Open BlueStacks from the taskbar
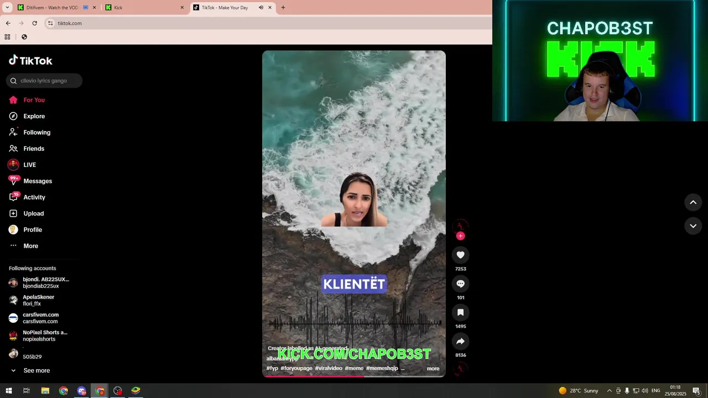This screenshot has height=398, width=708. 136,391
